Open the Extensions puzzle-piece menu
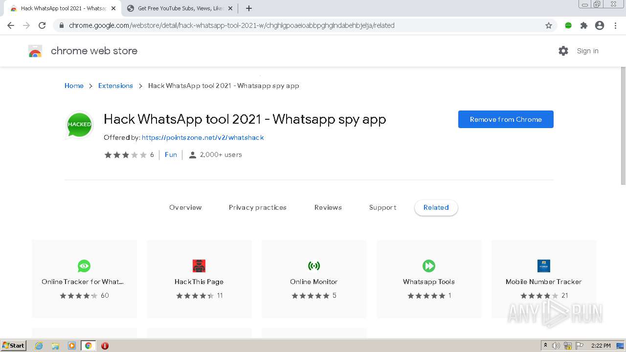 [584, 25]
